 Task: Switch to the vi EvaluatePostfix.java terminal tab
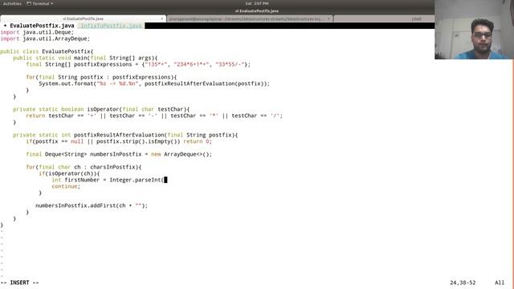(83, 18)
